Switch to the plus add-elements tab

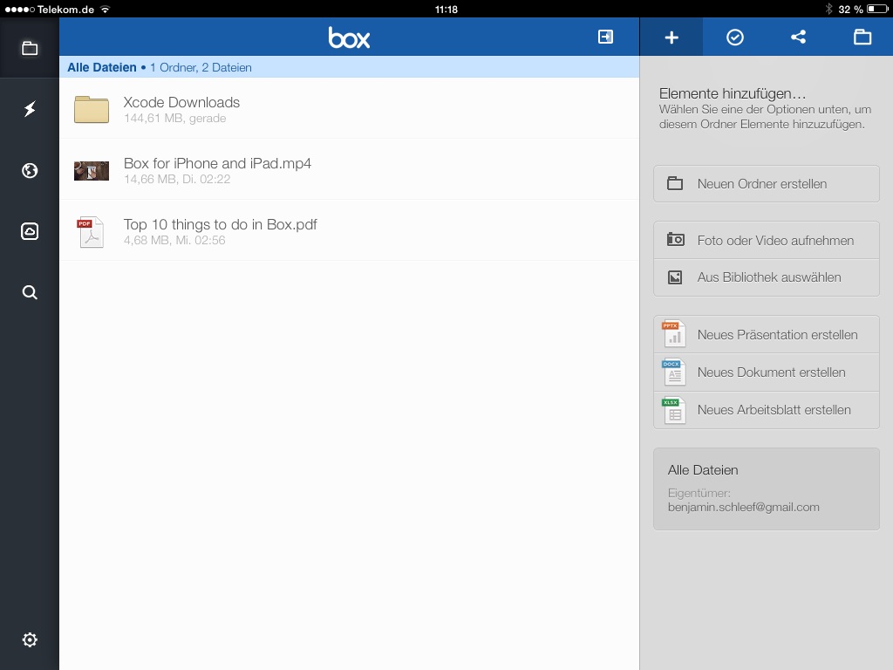coord(671,38)
